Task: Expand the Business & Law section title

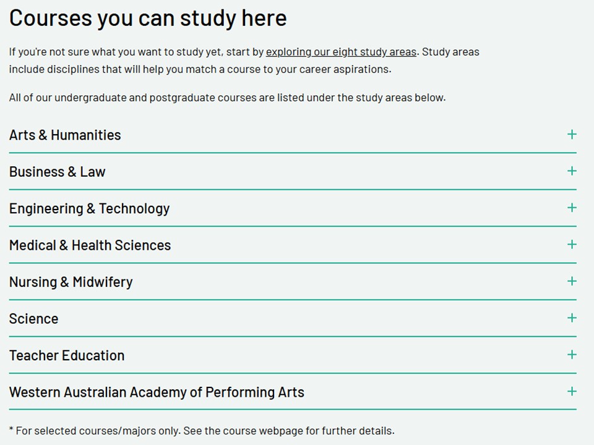Action: 58,172
